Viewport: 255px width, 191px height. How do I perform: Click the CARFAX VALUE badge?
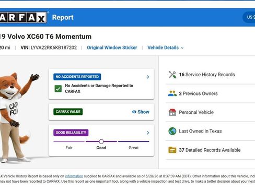click(68, 112)
